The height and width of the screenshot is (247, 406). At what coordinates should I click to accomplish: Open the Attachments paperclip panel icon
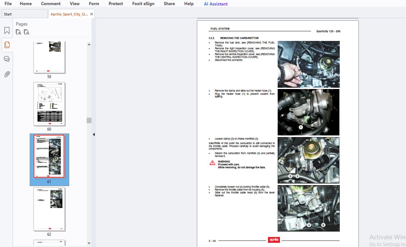[x=7, y=74]
